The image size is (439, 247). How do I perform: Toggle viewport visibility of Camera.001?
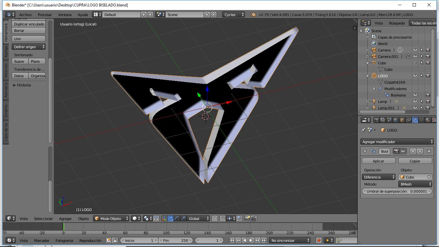(x=415, y=56)
